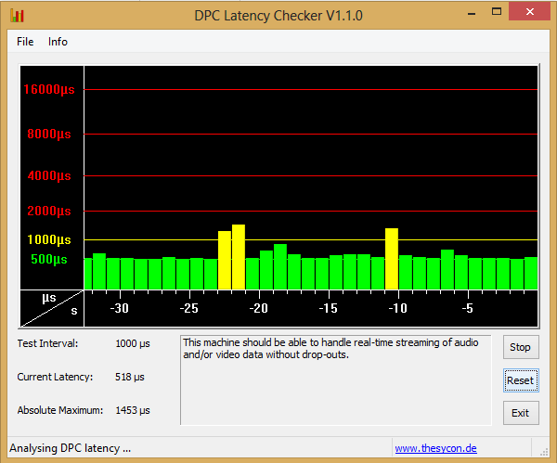The width and height of the screenshot is (557, 463).
Task: Close the DPC Latency Checker window
Action: pos(530,12)
